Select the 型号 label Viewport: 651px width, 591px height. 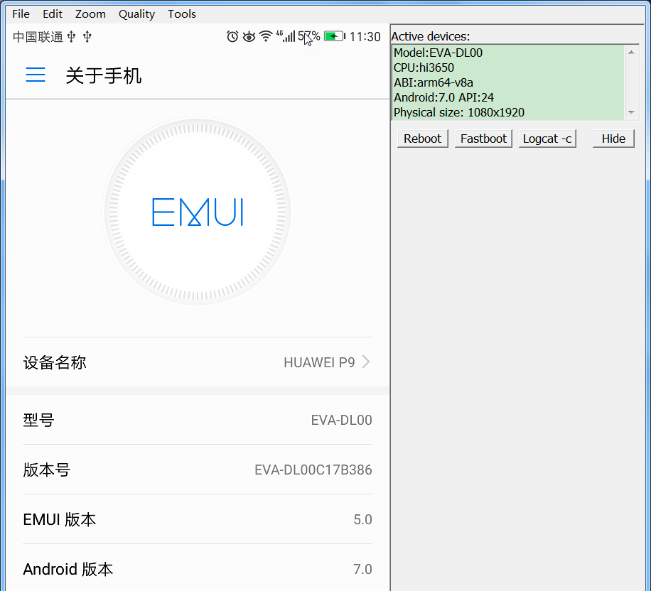tap(38, 420)
